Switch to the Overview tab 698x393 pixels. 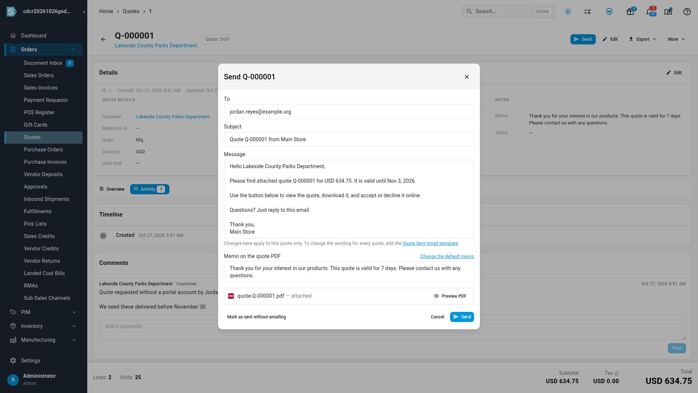point(112,189)
